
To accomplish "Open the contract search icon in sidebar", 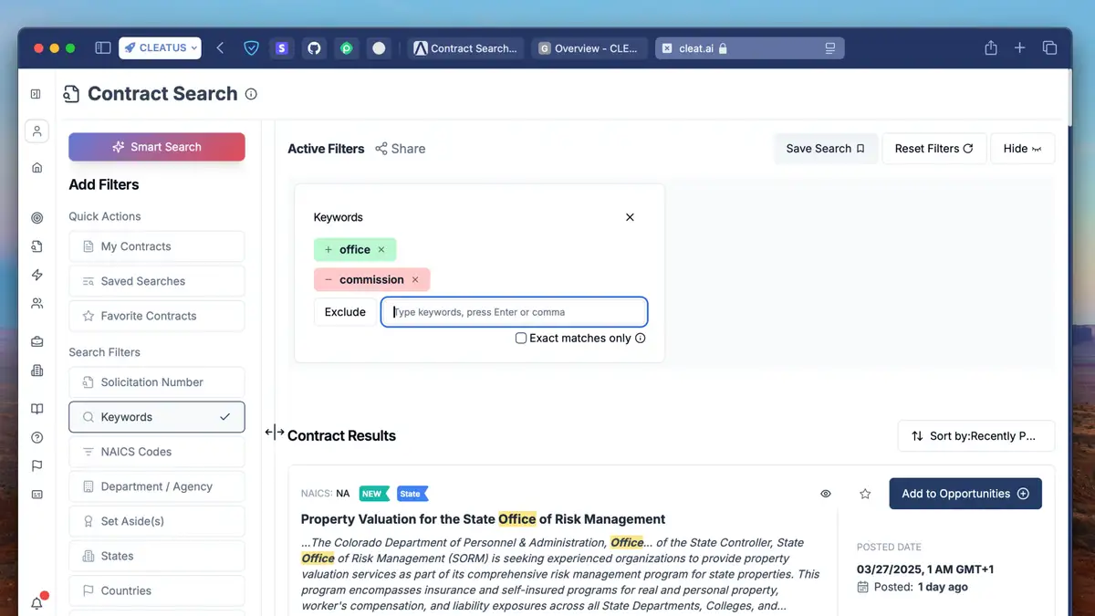I will 36,246.
